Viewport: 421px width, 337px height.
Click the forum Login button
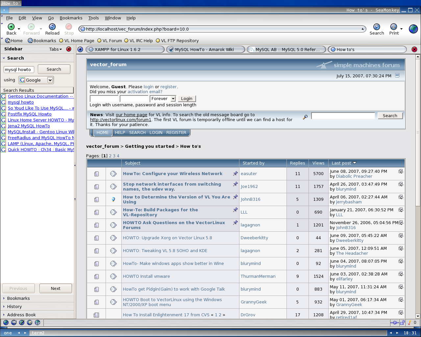(x=186, y=99)
